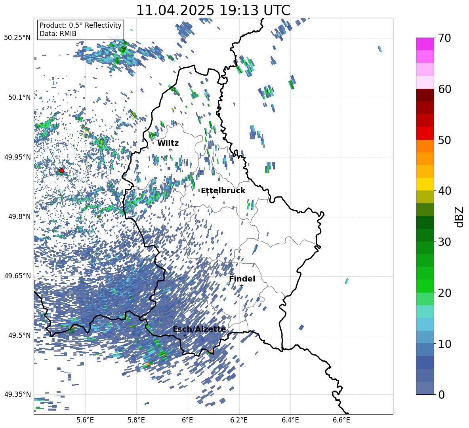Click the Wiltz station cross marker
Screen dimensions: 469x428
[x=170, y=150]
